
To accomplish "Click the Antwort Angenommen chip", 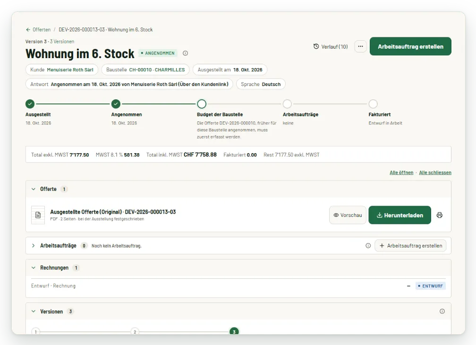I will click(x=129, y=84).
